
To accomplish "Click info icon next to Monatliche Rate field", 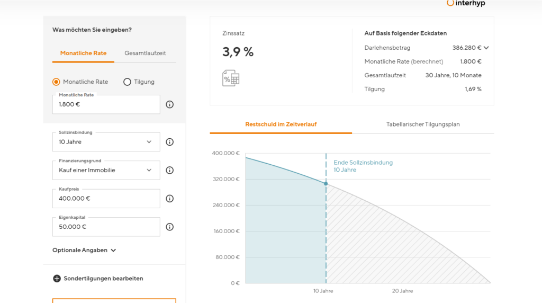I will tap(169, 104).
